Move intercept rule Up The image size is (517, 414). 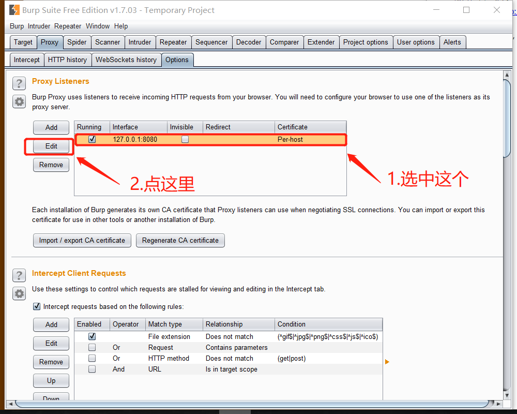[51, 381]
